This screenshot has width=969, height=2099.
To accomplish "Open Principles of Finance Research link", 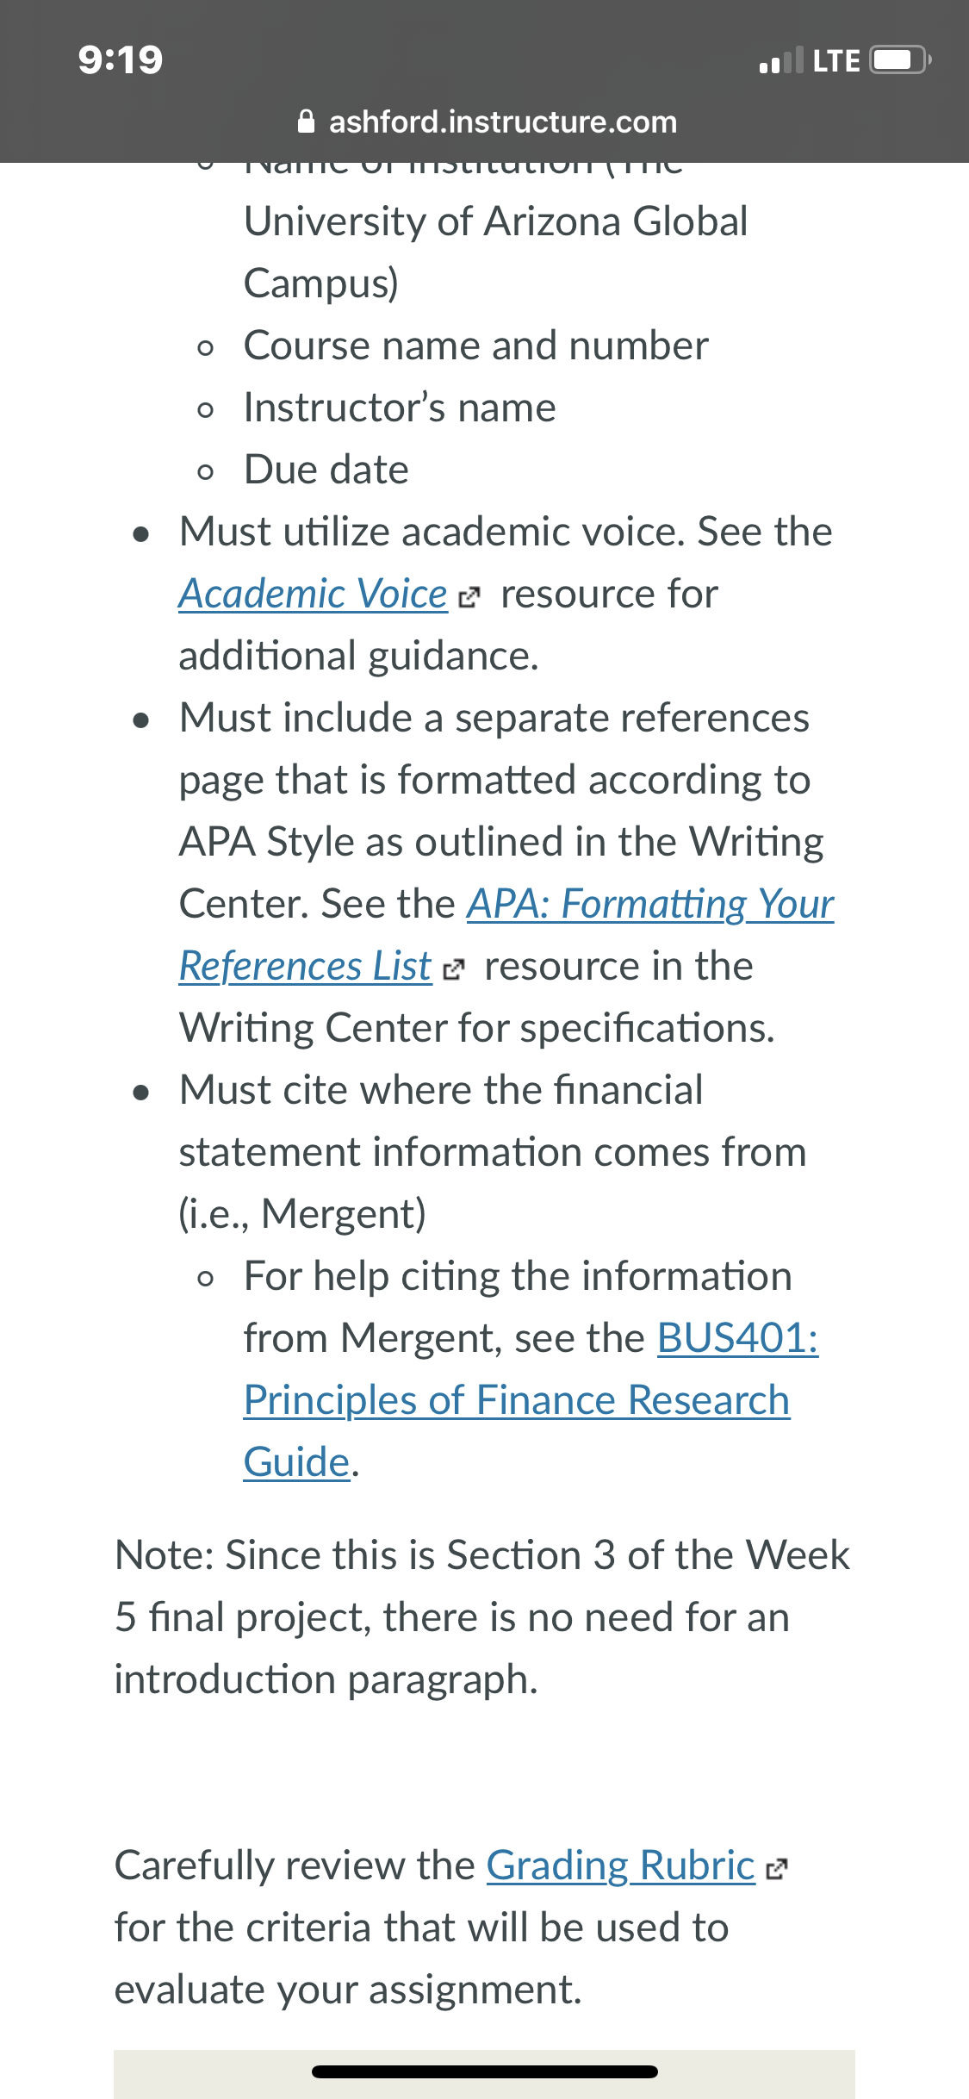I will tap(517, 1400).
